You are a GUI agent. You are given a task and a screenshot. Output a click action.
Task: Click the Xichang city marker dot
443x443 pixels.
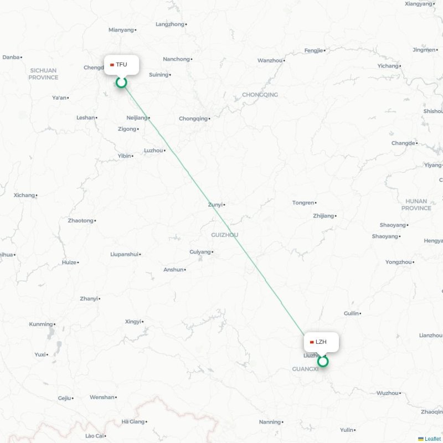[37, 195]
